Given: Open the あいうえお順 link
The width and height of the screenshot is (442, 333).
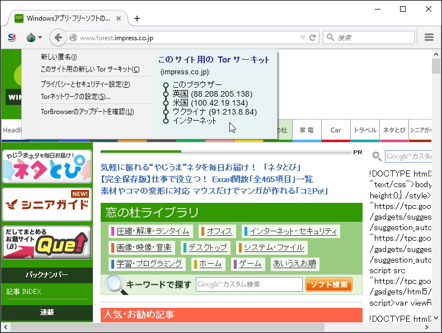Looking at the screenshot, I should [294, 264].
